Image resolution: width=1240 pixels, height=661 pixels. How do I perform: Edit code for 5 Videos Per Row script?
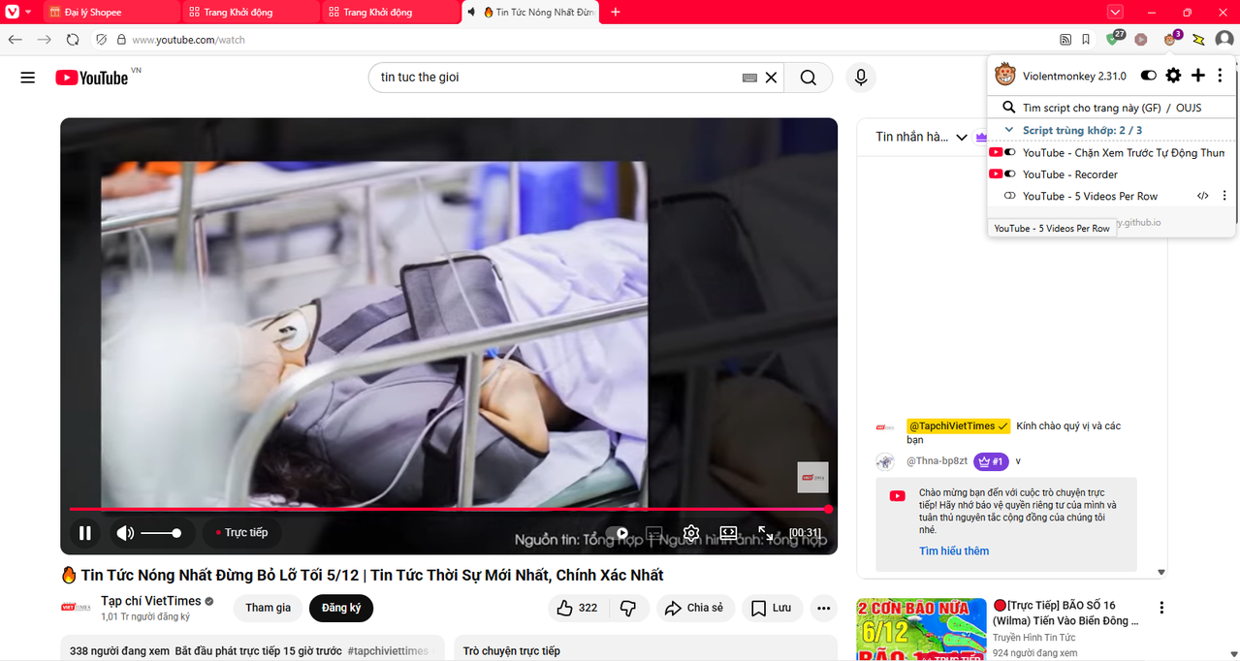pyautogui.click(x=1202, y=196)
